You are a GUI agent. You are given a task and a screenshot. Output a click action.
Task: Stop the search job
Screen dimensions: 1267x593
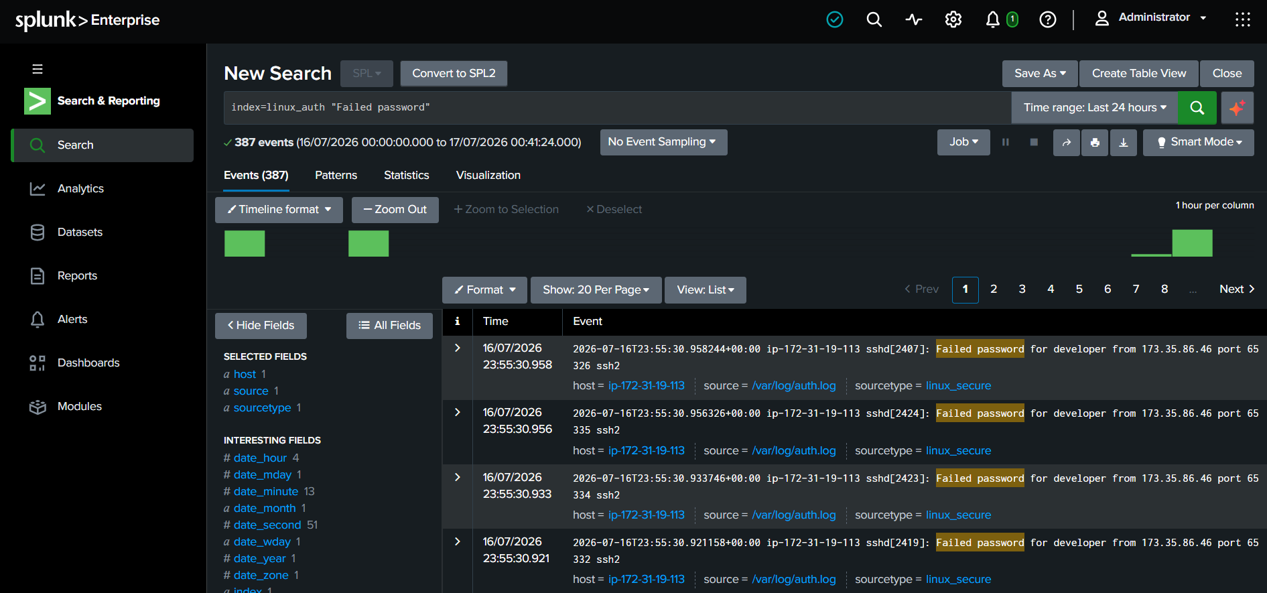point(1034,142)
